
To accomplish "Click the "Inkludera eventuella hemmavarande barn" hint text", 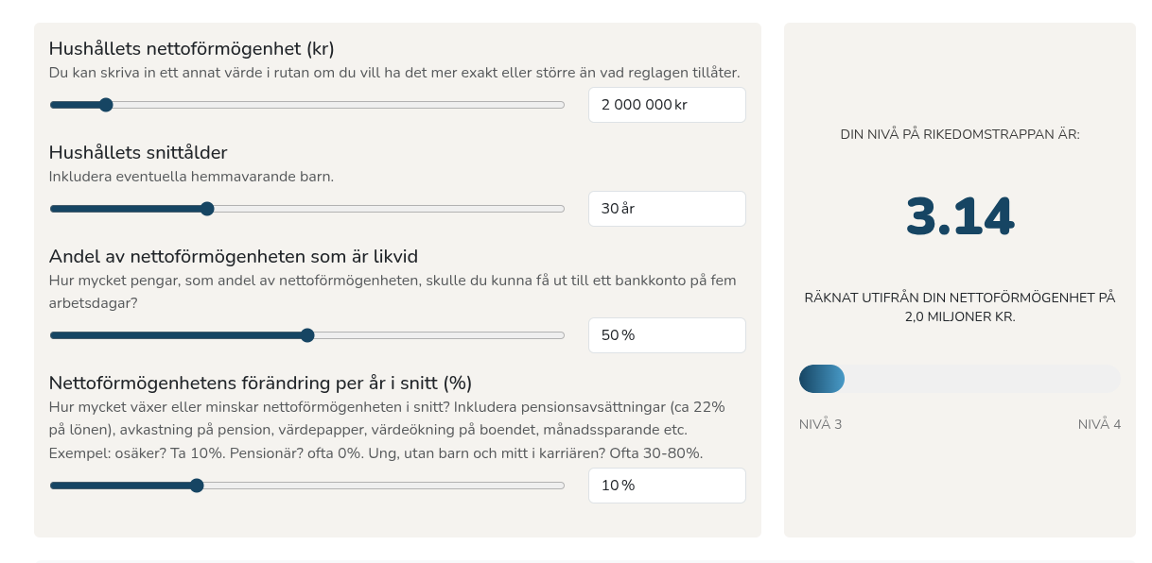I will (x=191, y=177).
